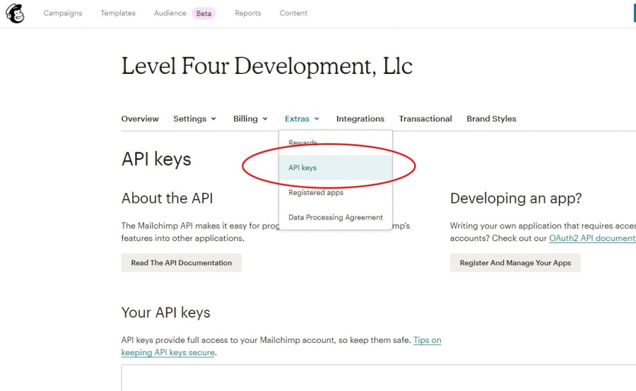The image size is (636, 391).
Task: Open Content in the top navigation
Action: pyautogui.click(x=293, y=13)
